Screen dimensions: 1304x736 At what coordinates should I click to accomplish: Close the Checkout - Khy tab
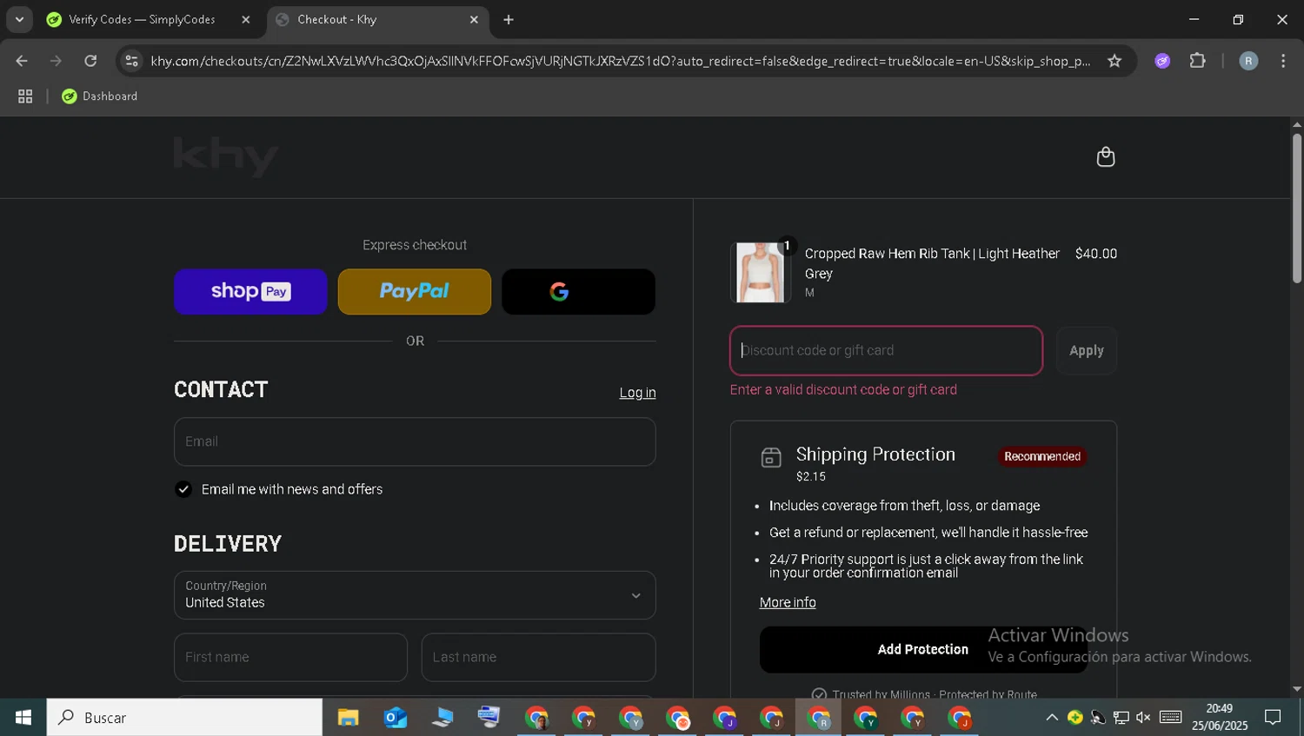coord(474,19)
